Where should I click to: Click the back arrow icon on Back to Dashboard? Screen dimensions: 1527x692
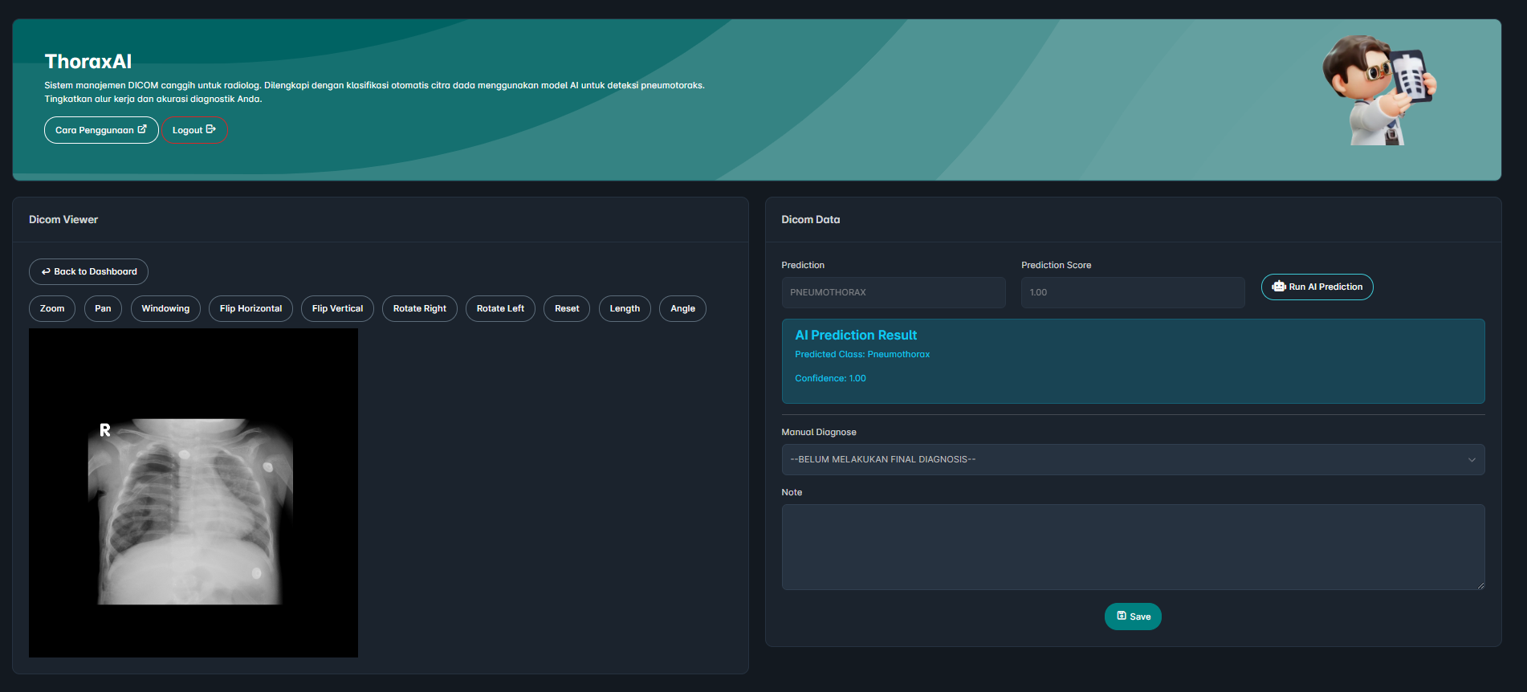[46, 271]
